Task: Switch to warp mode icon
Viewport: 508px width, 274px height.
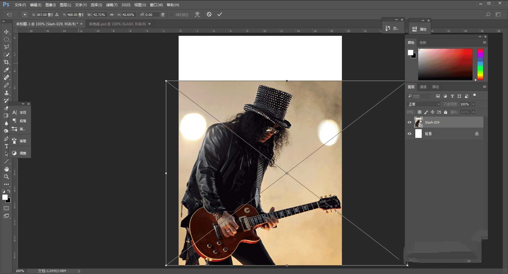Action: (x=197, y=14)
